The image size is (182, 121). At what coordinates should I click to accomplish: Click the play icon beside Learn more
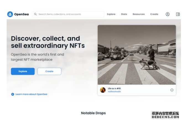(x=12, y=94)
